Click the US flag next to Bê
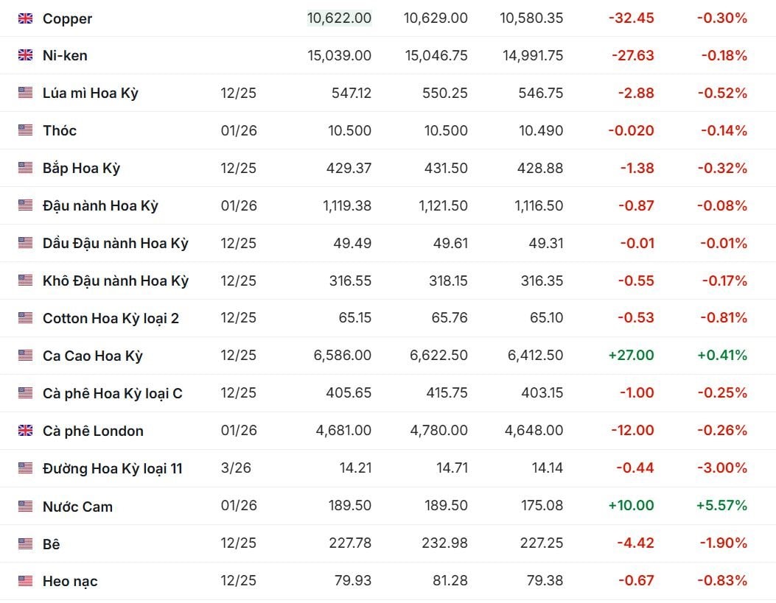The width and height of the screenshot is (776, 603). 26,544
